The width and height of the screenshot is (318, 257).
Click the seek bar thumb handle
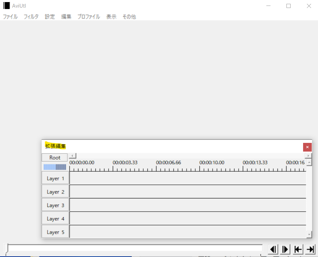(6, 249)
